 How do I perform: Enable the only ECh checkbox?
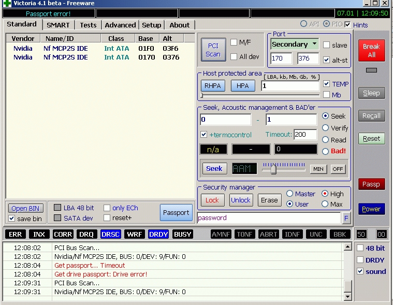pyautogui.click(x=107, y=208)
